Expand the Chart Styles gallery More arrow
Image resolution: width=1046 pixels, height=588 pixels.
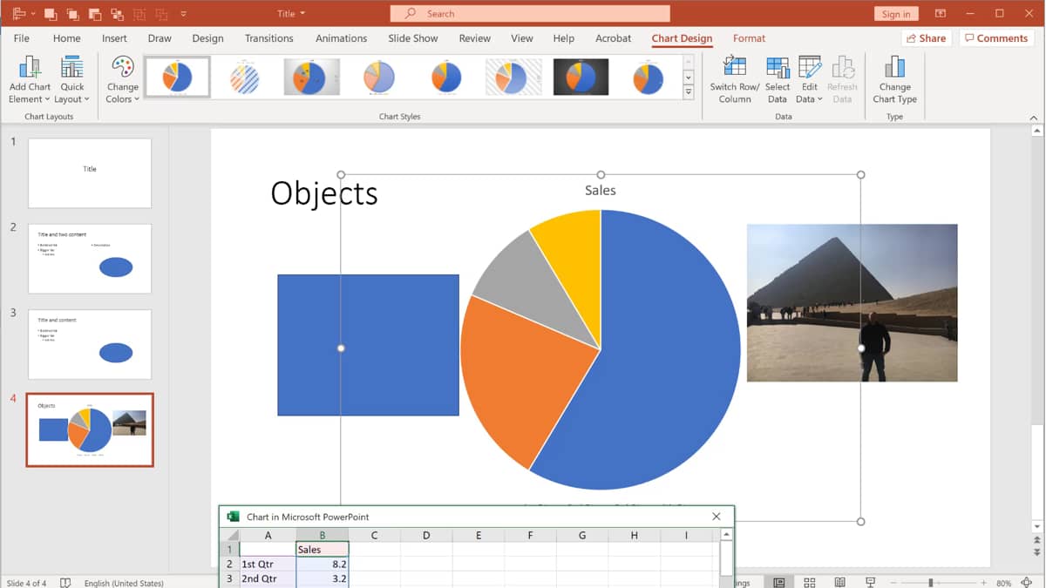click(689, 91)
